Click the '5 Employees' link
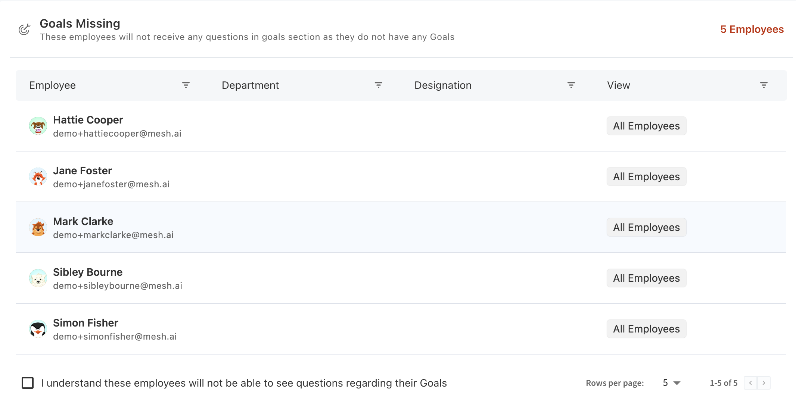 coord(752,29)
